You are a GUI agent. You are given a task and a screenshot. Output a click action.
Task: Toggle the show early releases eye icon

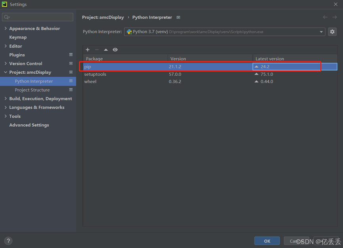tap(115, 50)
